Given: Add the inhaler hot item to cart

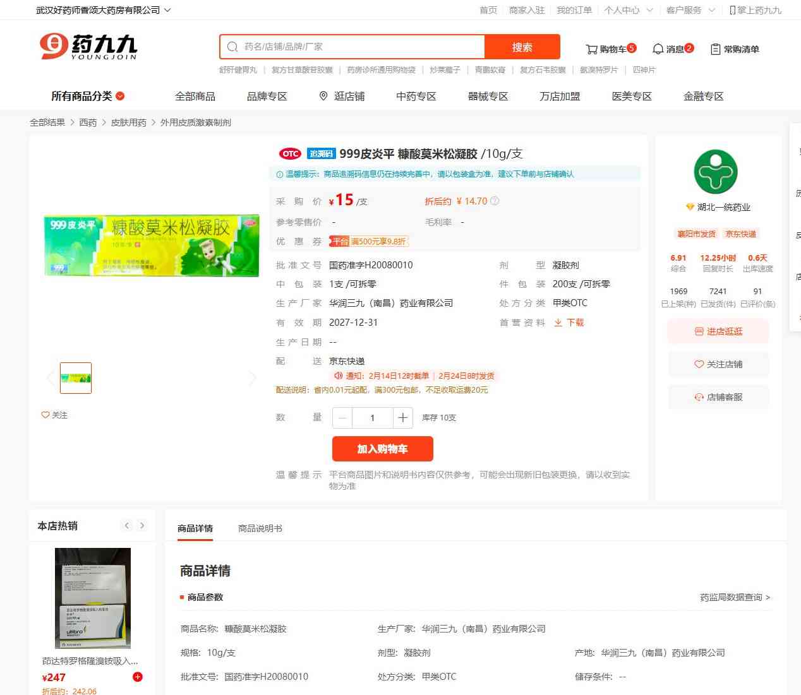Looking at the screenshot, I should coord(138,677).
